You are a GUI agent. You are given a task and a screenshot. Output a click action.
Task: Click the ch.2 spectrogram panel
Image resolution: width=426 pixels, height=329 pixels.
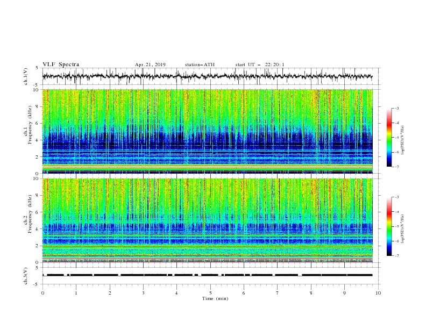(x=208, y=220)
